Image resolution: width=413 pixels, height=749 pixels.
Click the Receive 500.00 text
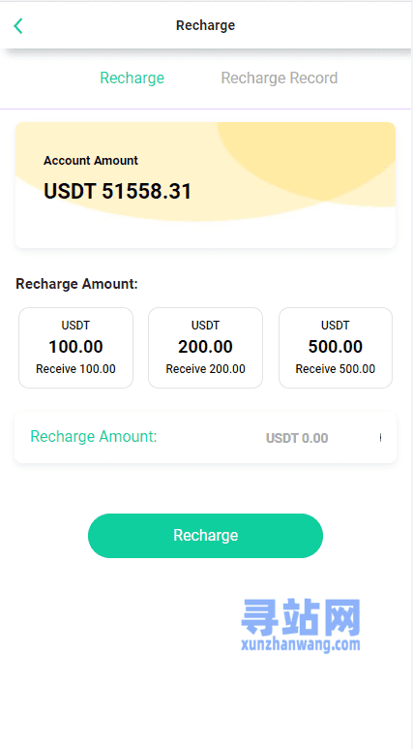point(336,369)
